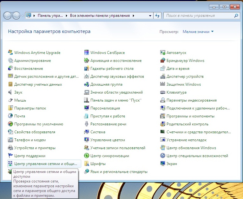Screen dimensions: 243x199
Task: Click the Все элементы панели управления breadcrumb
Action: coord(100,16)
